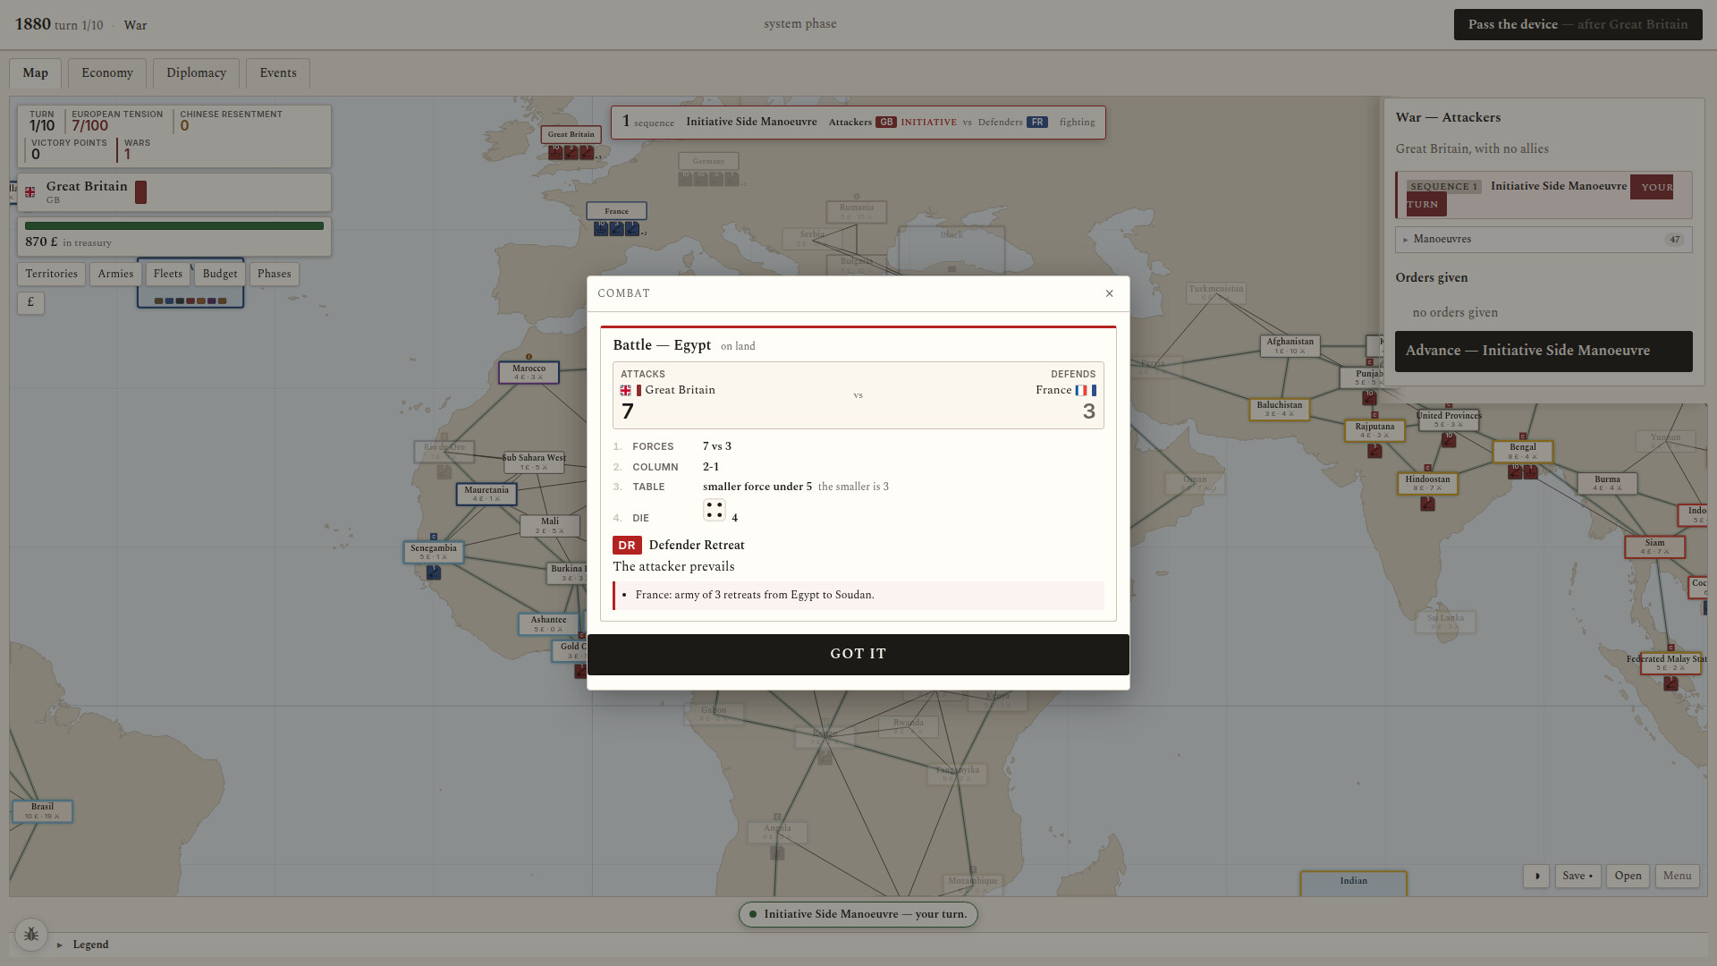
Task: Click the Great Britain flag in Attacks
Action: (626, 391)
